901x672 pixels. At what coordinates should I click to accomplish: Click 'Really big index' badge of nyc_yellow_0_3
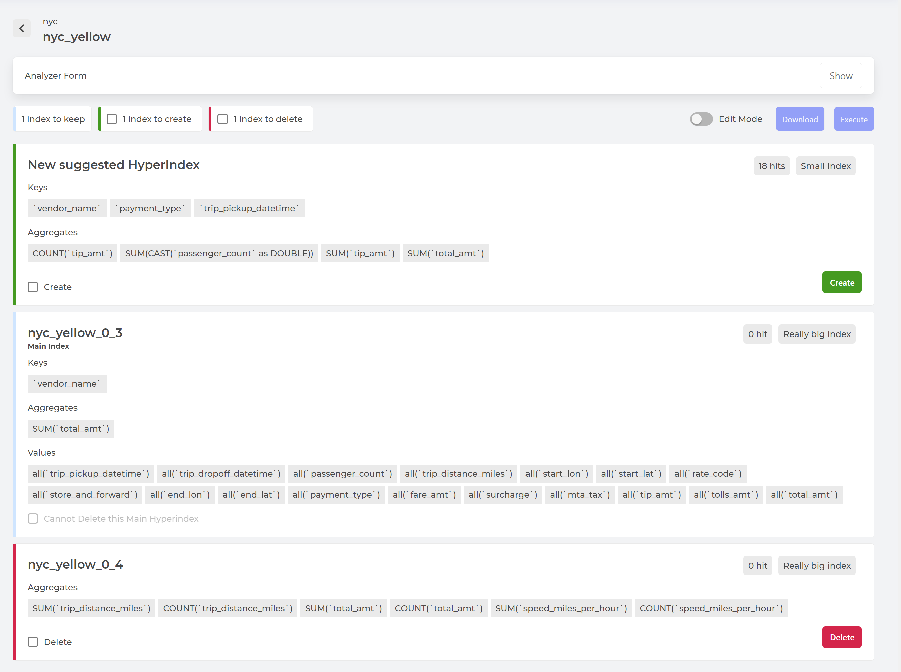coord(817,334)
